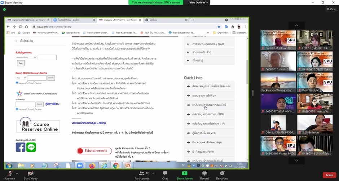The height and width of the screenshot is (181, 339).
Task: Click the green encryption shield icon
Action: point(4,9)
